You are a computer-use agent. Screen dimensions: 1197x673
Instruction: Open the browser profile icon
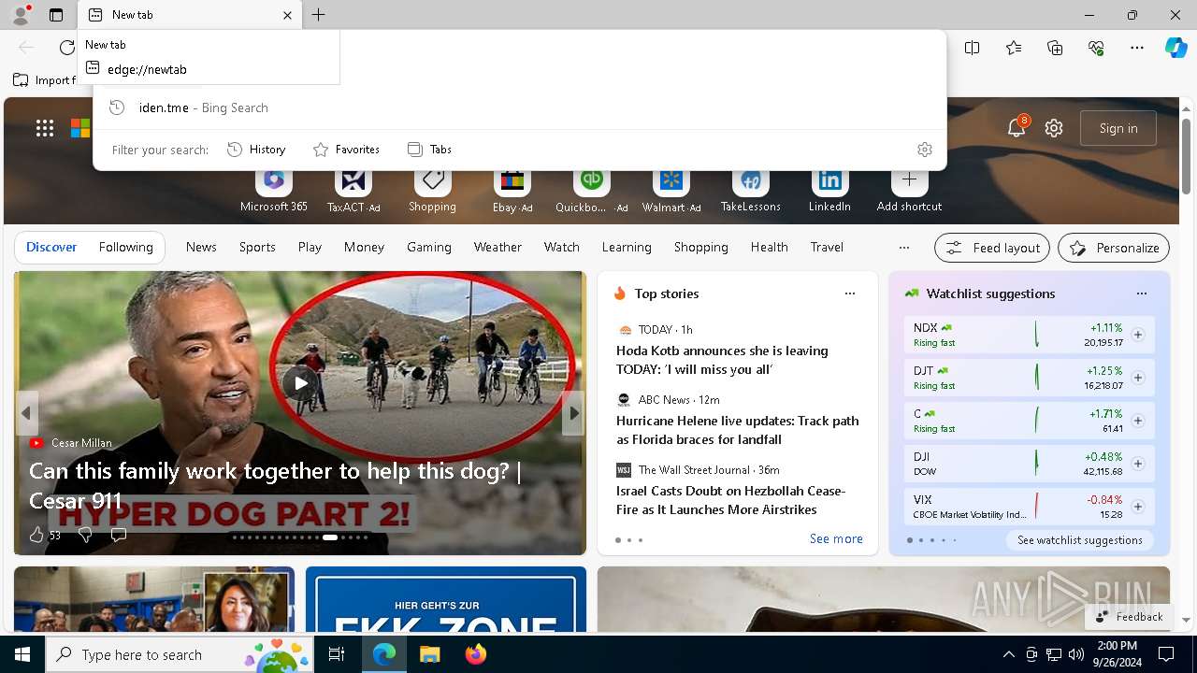(20, 15)
